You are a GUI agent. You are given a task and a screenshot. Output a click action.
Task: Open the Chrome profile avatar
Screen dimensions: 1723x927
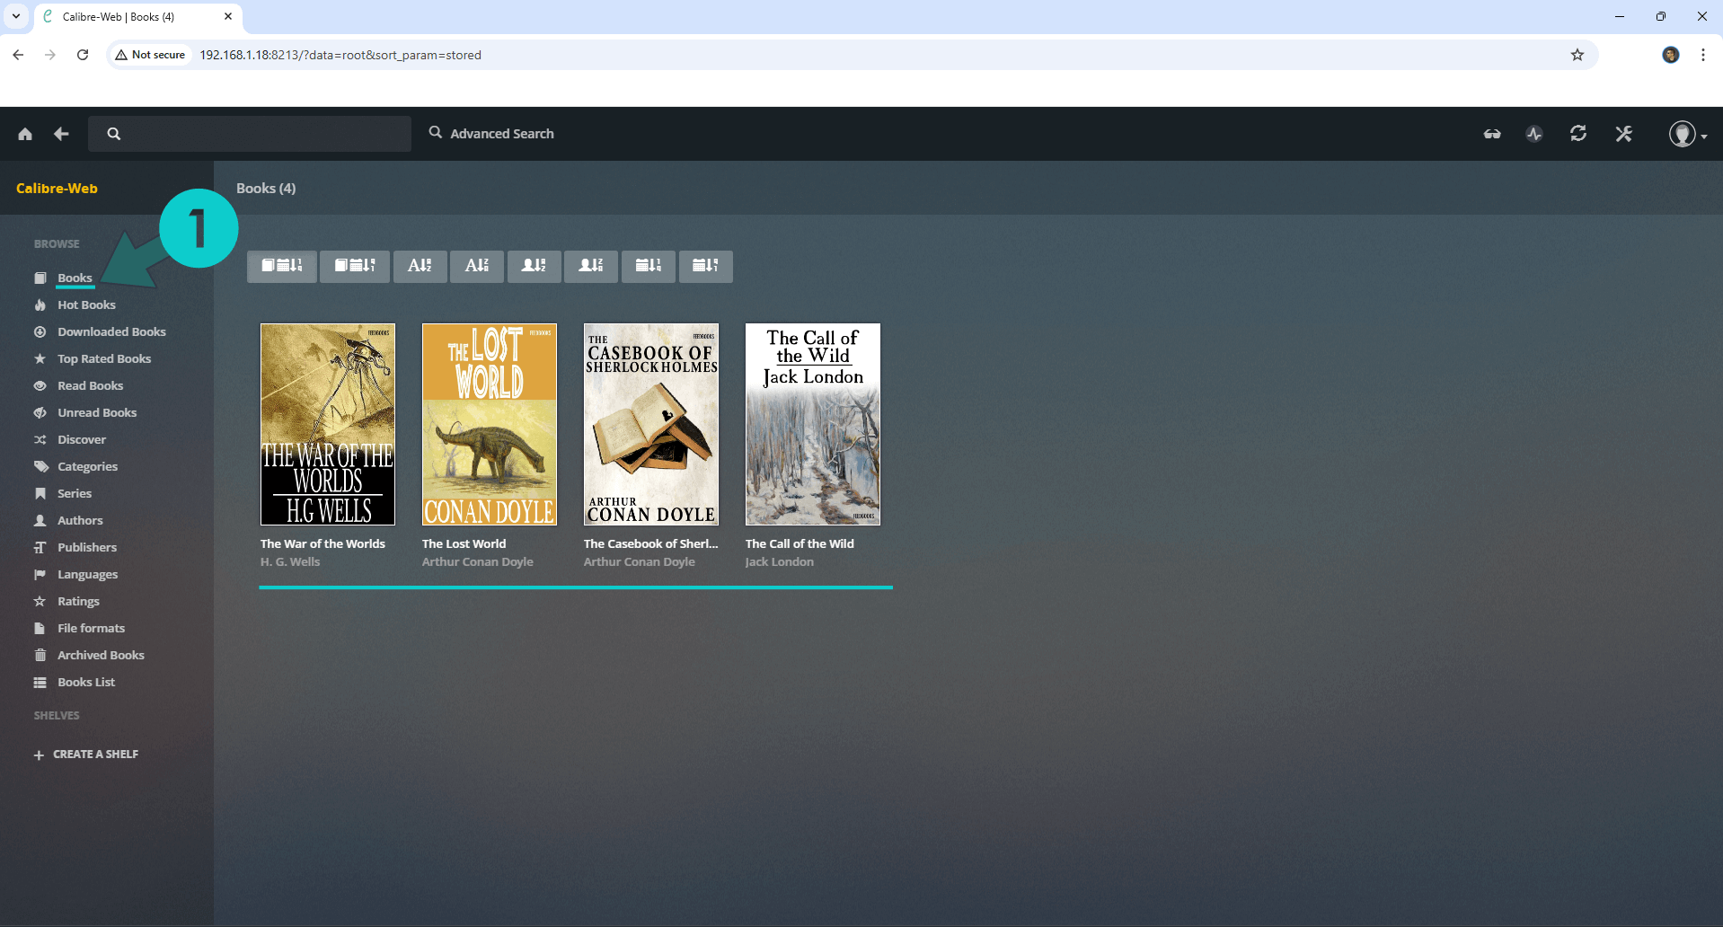pos(1671,55)
